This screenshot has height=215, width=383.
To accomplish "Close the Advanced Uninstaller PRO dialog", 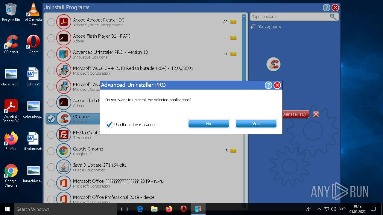I will (277, 85).
